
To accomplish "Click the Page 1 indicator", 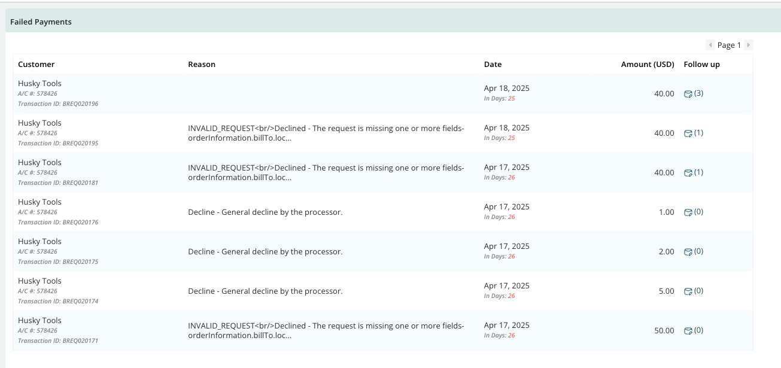I will pos(729,45).
